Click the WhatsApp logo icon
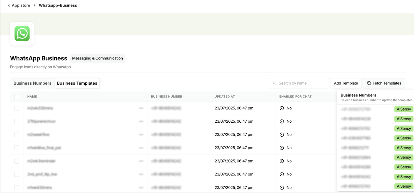The image size is (414, 193). (x=22, y=34)
